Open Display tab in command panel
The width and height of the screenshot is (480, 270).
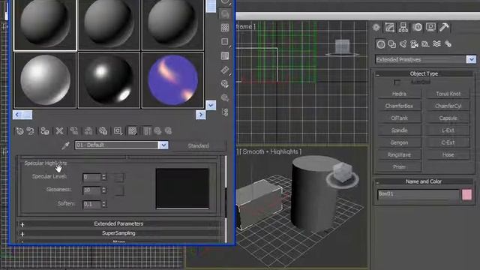pos(430,28)
